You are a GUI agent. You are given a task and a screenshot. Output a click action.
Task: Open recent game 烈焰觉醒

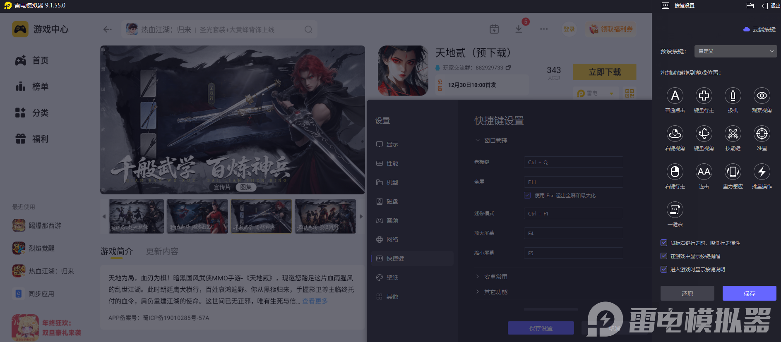point(34,248)
